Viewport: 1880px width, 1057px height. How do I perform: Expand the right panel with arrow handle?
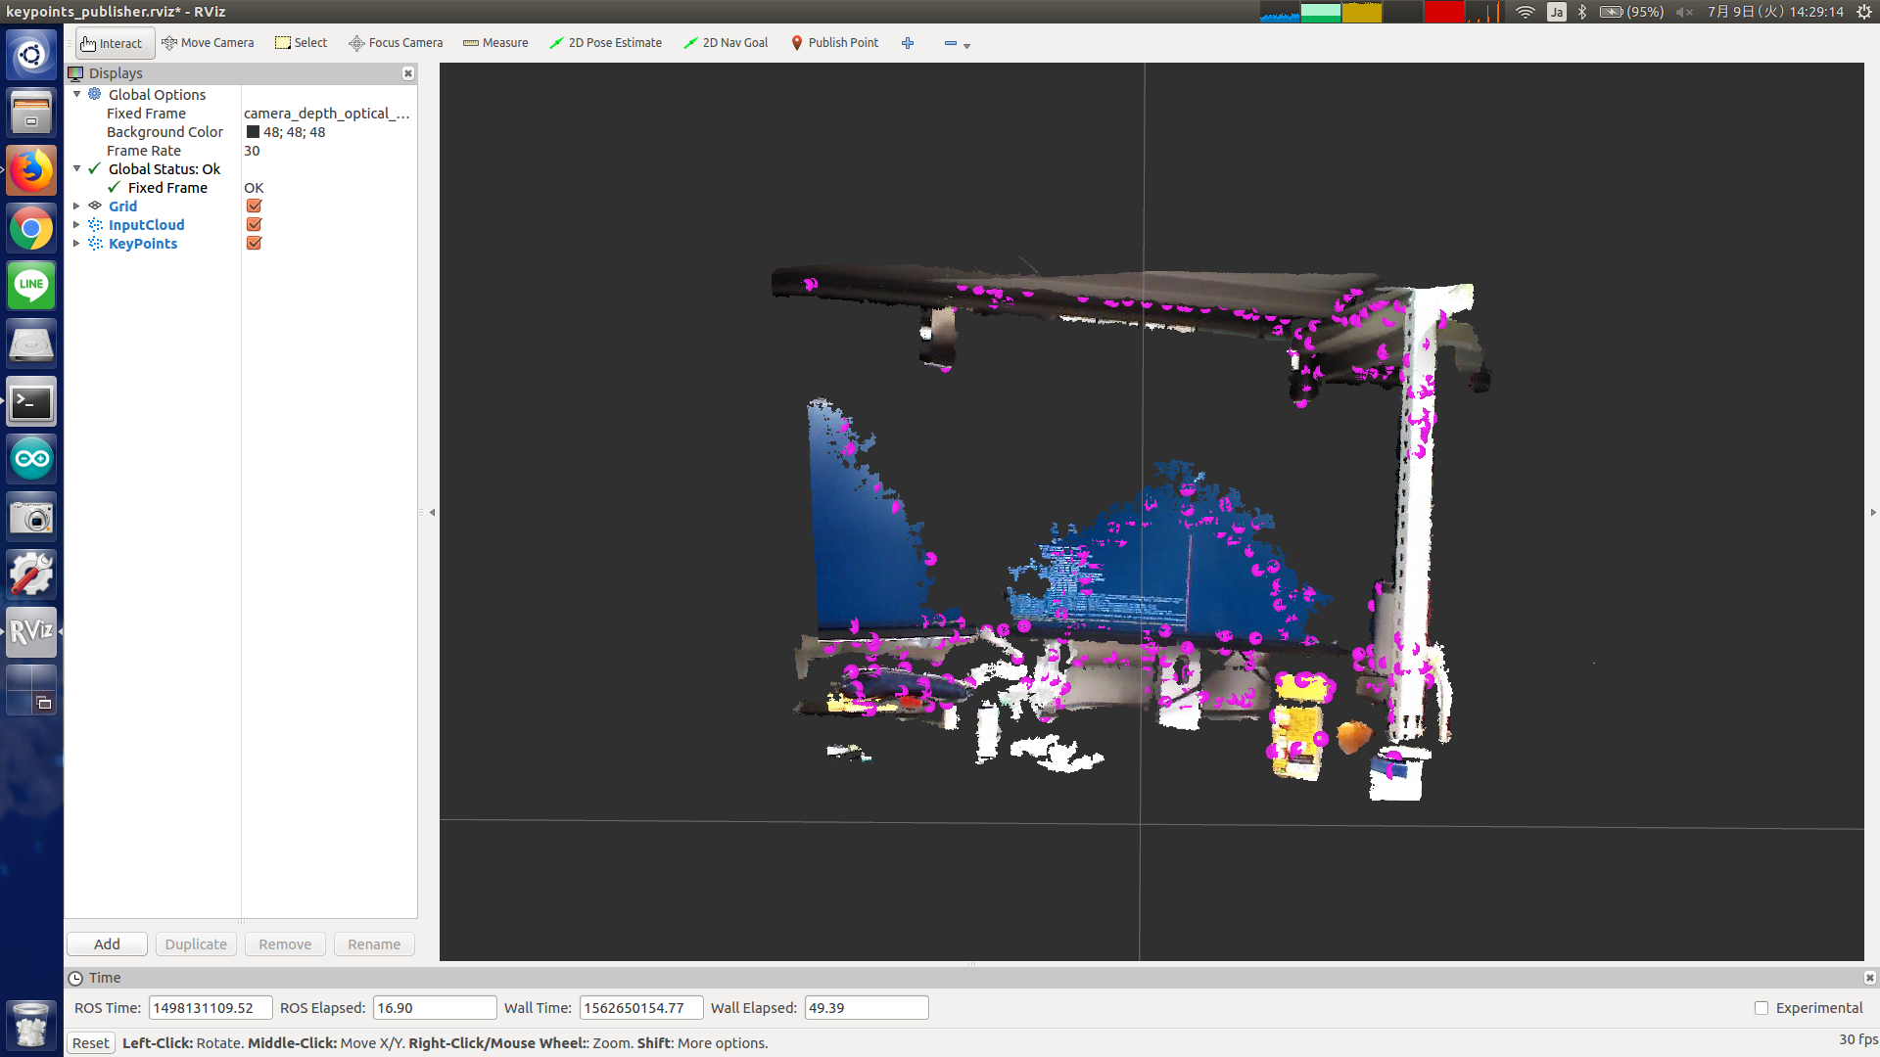[x=1873, y=512]
